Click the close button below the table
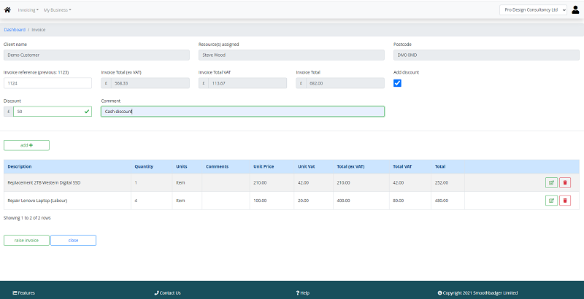584x299 pixels. [74, 240]
